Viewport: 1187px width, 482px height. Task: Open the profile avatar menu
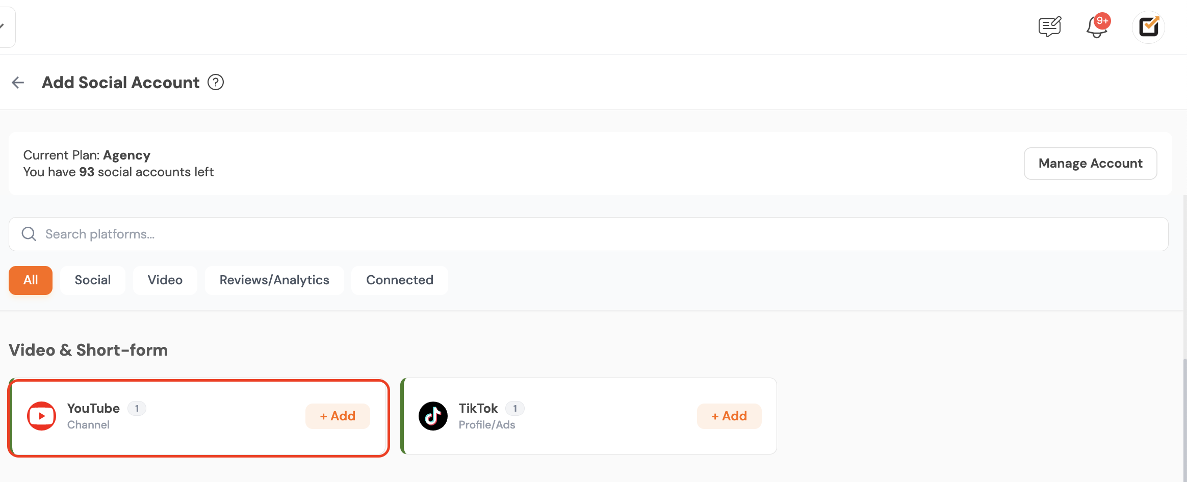click(x=1148, y=27)
